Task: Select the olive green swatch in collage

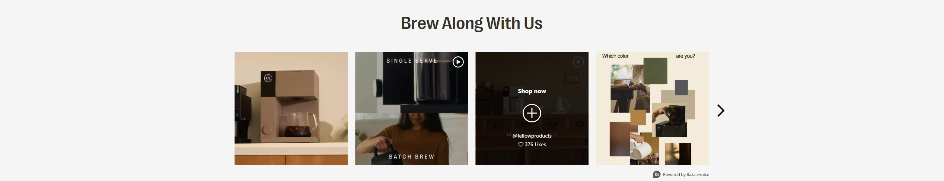Action: click(x=655, y=70)
